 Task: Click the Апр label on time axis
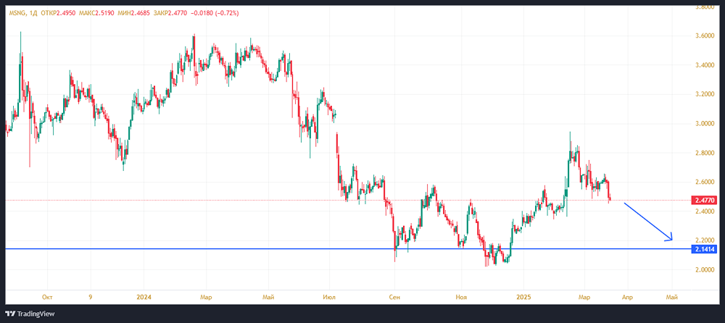pyautogui.click(x=628, y=296)
